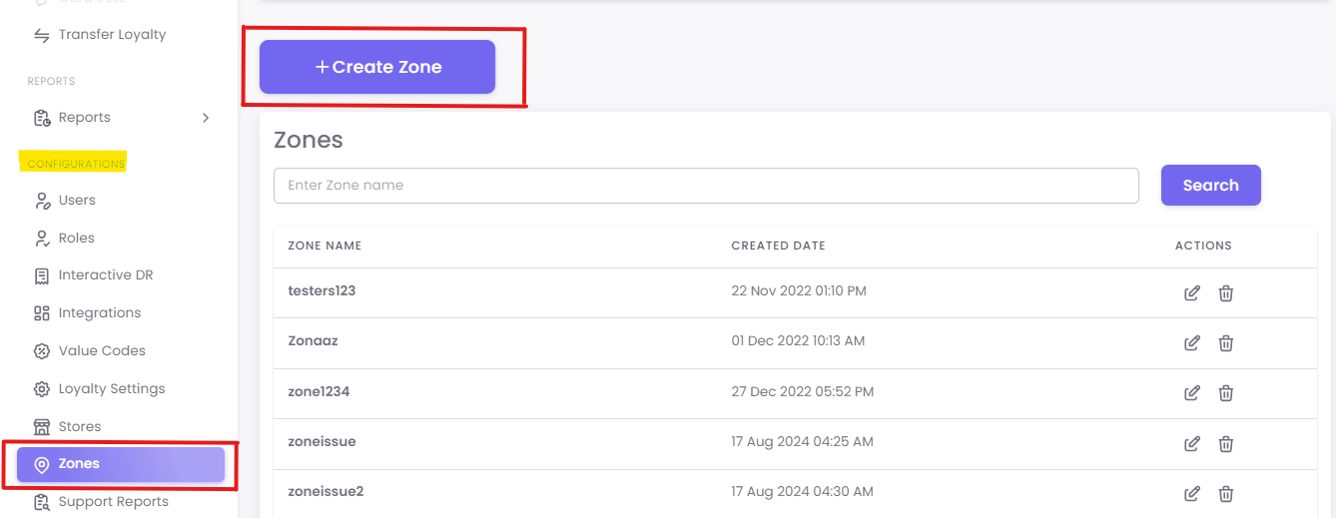
Task: Delete the testers123 zone via trash icon
Action: point(1226,292)
